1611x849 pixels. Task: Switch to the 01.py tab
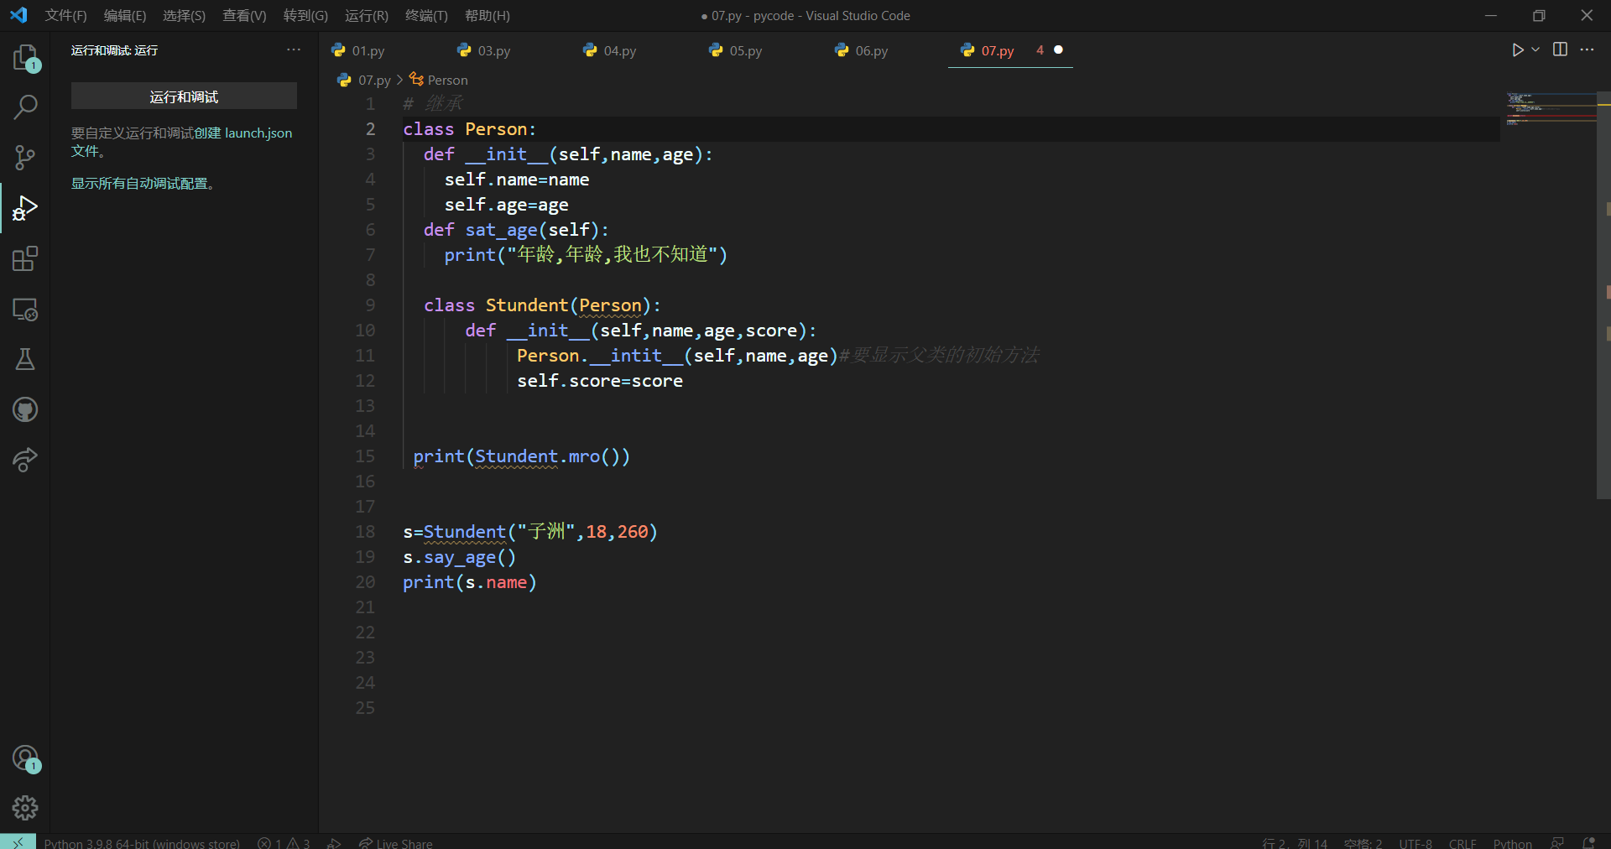pos(368,50)
